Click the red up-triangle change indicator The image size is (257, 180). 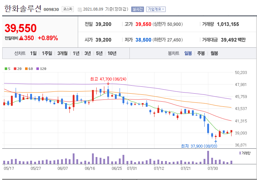pos(21,38)
